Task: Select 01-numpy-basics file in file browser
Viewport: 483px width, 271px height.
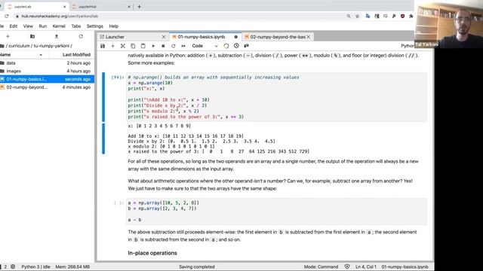Action: click(47, 79)
